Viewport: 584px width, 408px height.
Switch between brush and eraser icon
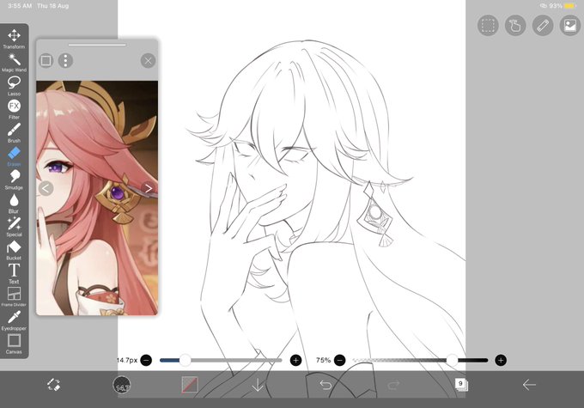(x=53, y=385)
